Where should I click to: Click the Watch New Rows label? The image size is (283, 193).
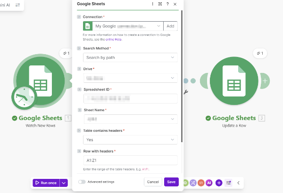coord(41,126)
